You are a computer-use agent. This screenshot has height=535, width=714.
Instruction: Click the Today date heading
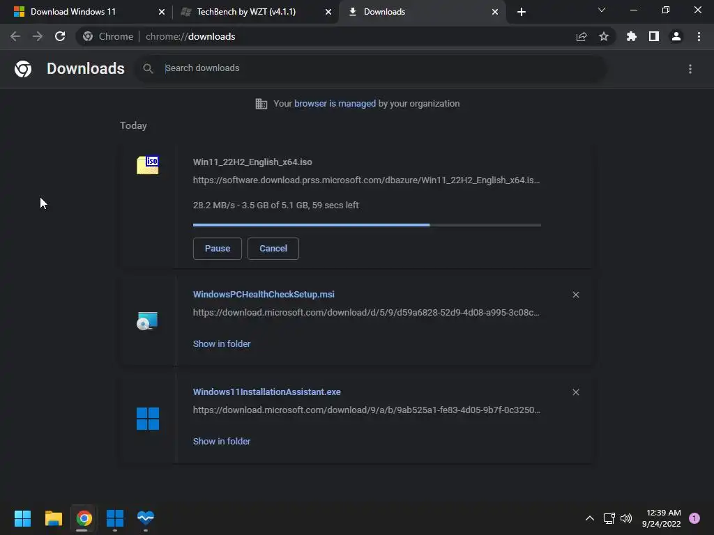coord(133,125)
